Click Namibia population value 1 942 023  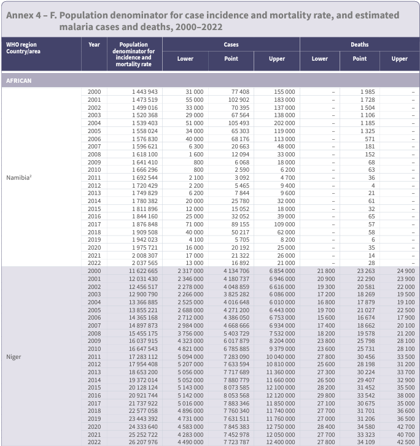tap(145, 240)
